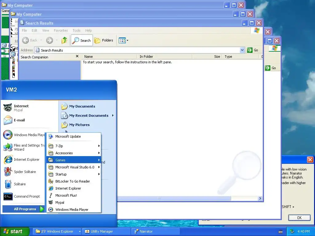Sort by Size column header
The image size is (315, 236).
207,57
